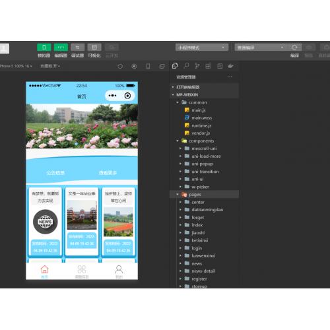330x330 pixels.
Task: Open the extensions sidebar icon
Action: pos(208,66)
